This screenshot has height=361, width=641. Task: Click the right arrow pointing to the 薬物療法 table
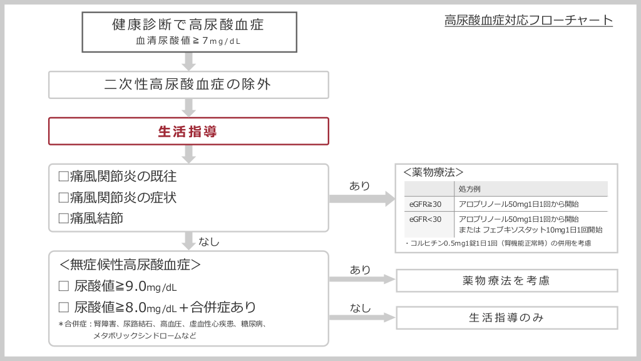point(360,199)
